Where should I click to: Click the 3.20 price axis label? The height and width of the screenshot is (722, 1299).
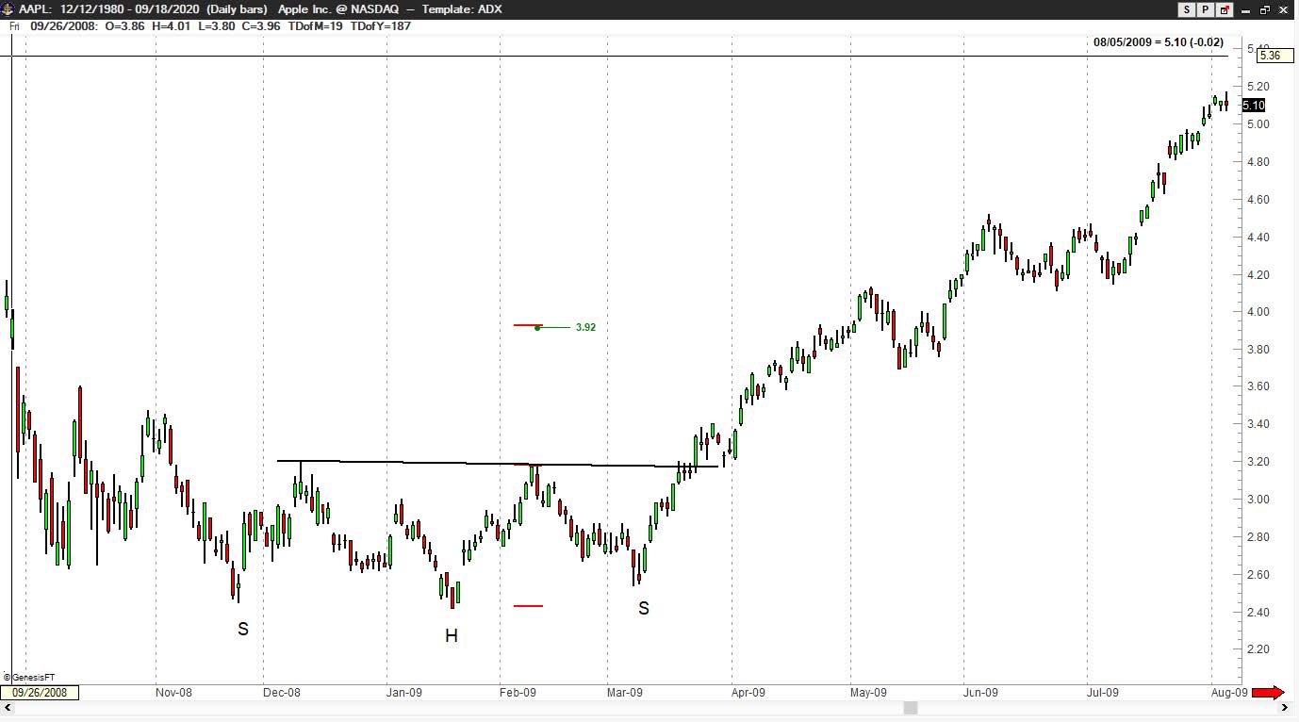1258,462
